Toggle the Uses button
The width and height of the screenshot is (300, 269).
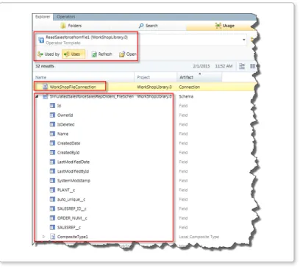pos(74,54)
